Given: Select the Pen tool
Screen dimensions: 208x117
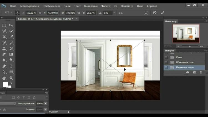Looking at the screenshot, I should (x=4, y=66).
